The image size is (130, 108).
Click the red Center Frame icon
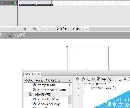click(x=19, y=29)
